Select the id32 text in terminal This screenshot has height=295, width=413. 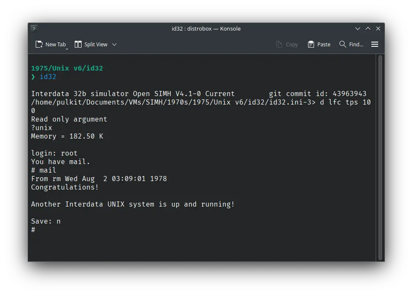48,77
